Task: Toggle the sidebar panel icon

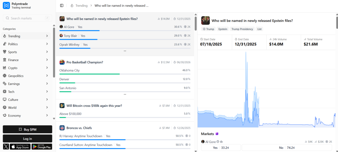Action: (x=62, y=6)
